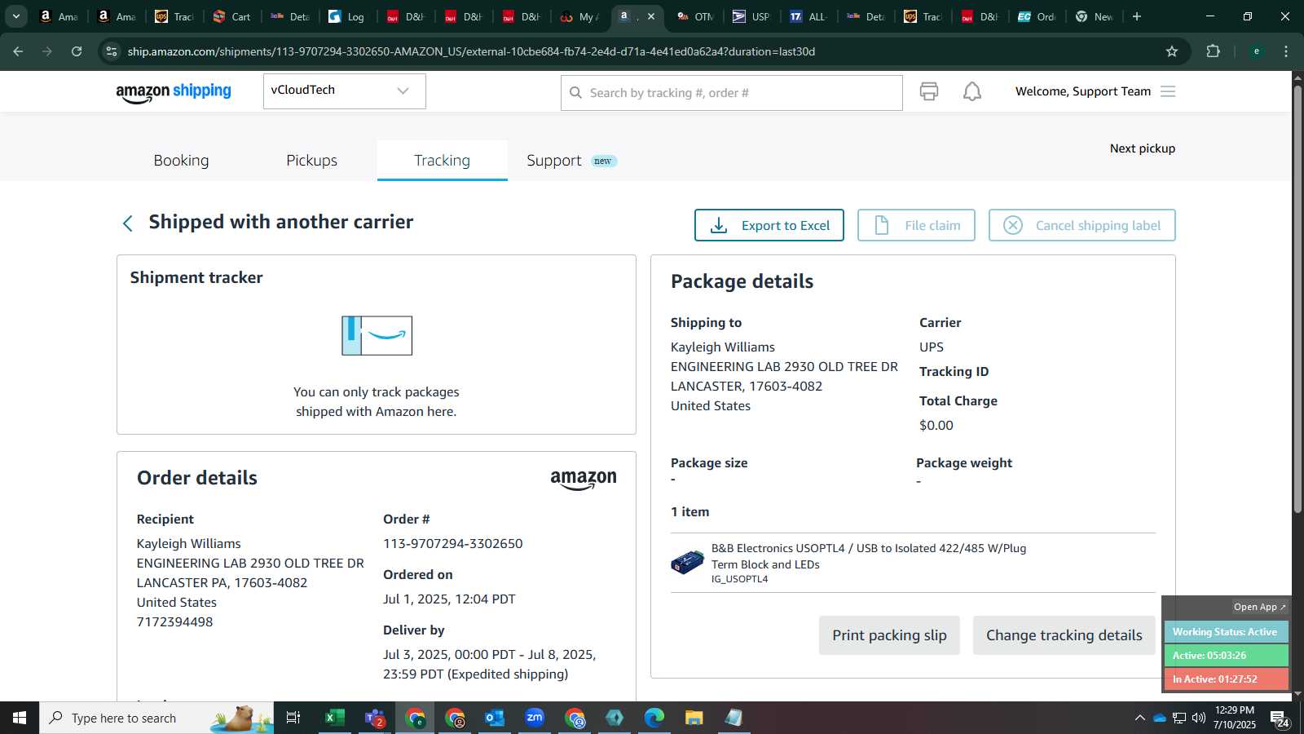The image size is (1304, 734).
Task: Click the File claim button
Action: point(916,225)
